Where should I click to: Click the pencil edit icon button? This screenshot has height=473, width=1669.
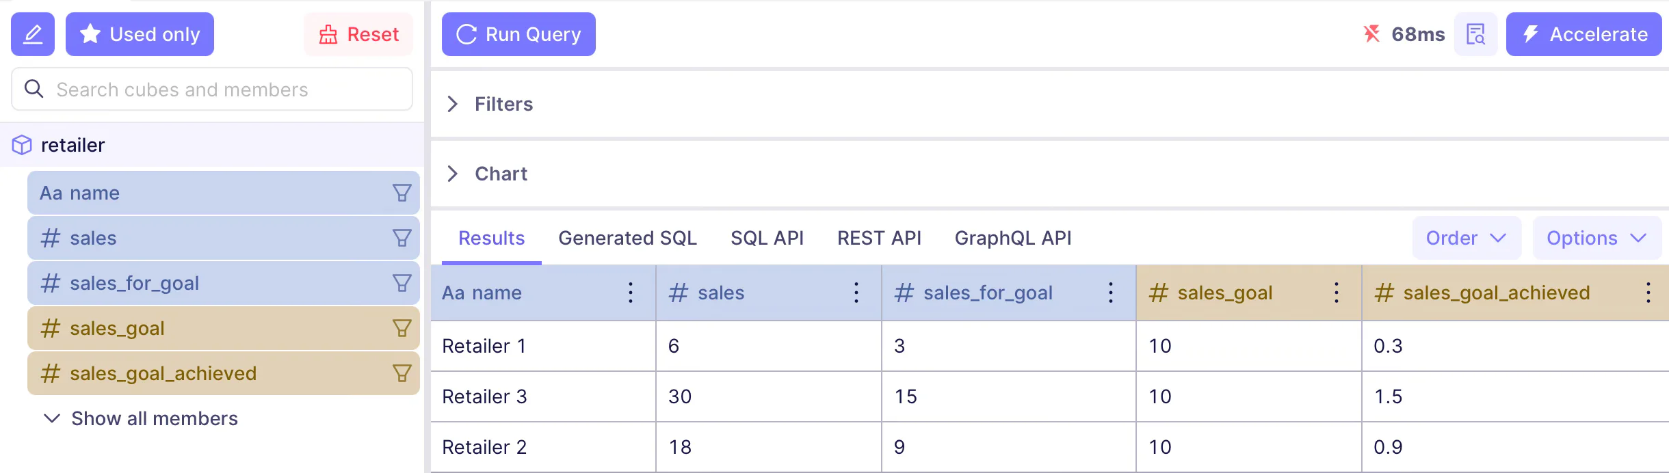click(32, 34)
